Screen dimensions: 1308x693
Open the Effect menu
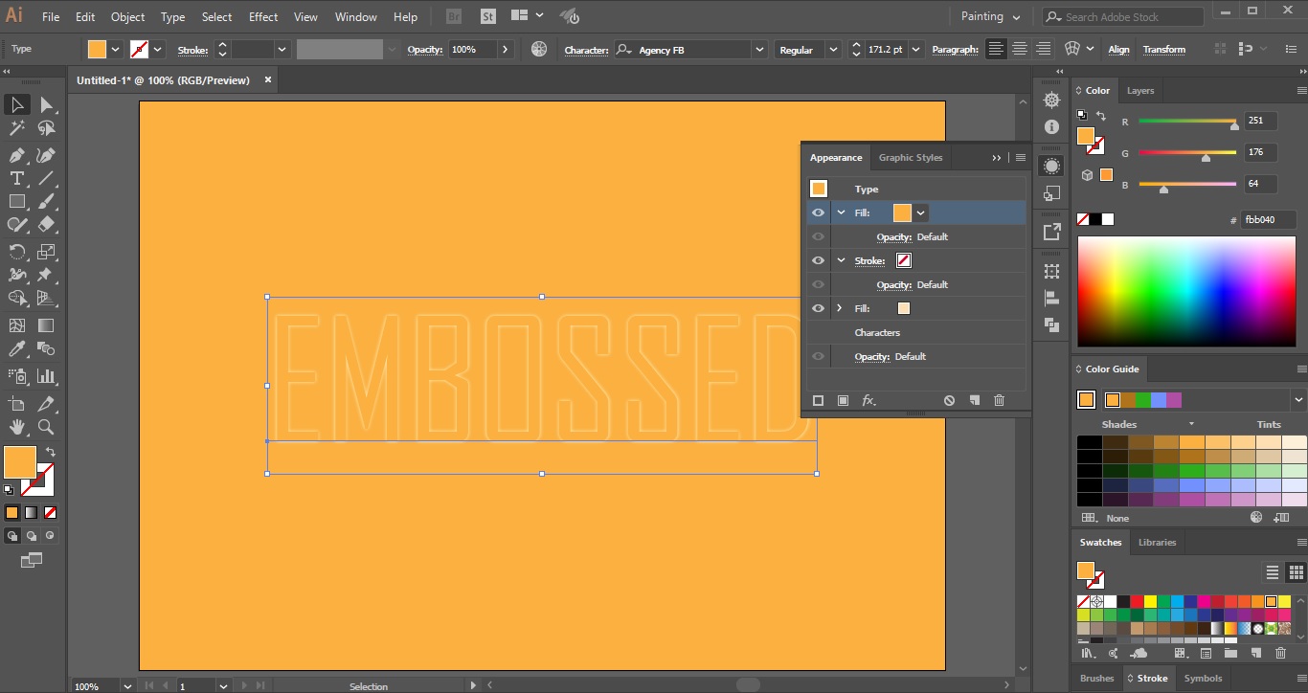[x=262, y=16]
